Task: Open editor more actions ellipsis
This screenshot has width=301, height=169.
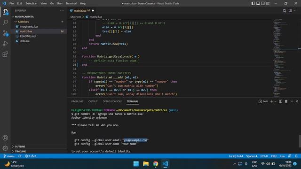Action: 296,10
